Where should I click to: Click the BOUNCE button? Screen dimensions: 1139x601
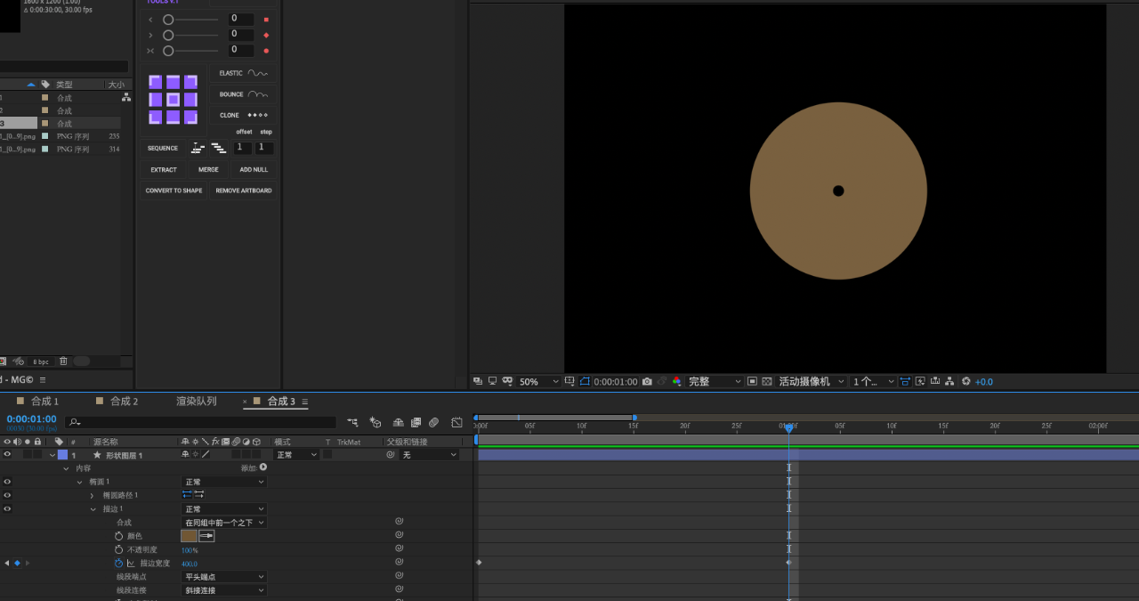pyautogui.click(x=243, y=94)
